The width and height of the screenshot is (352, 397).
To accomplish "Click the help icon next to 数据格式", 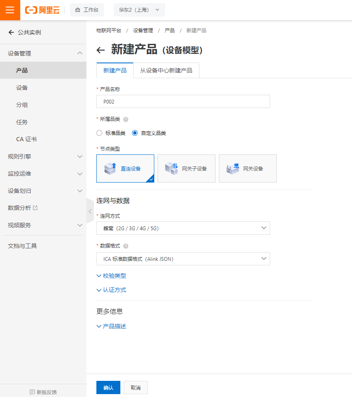I will (x=126, y=246).
